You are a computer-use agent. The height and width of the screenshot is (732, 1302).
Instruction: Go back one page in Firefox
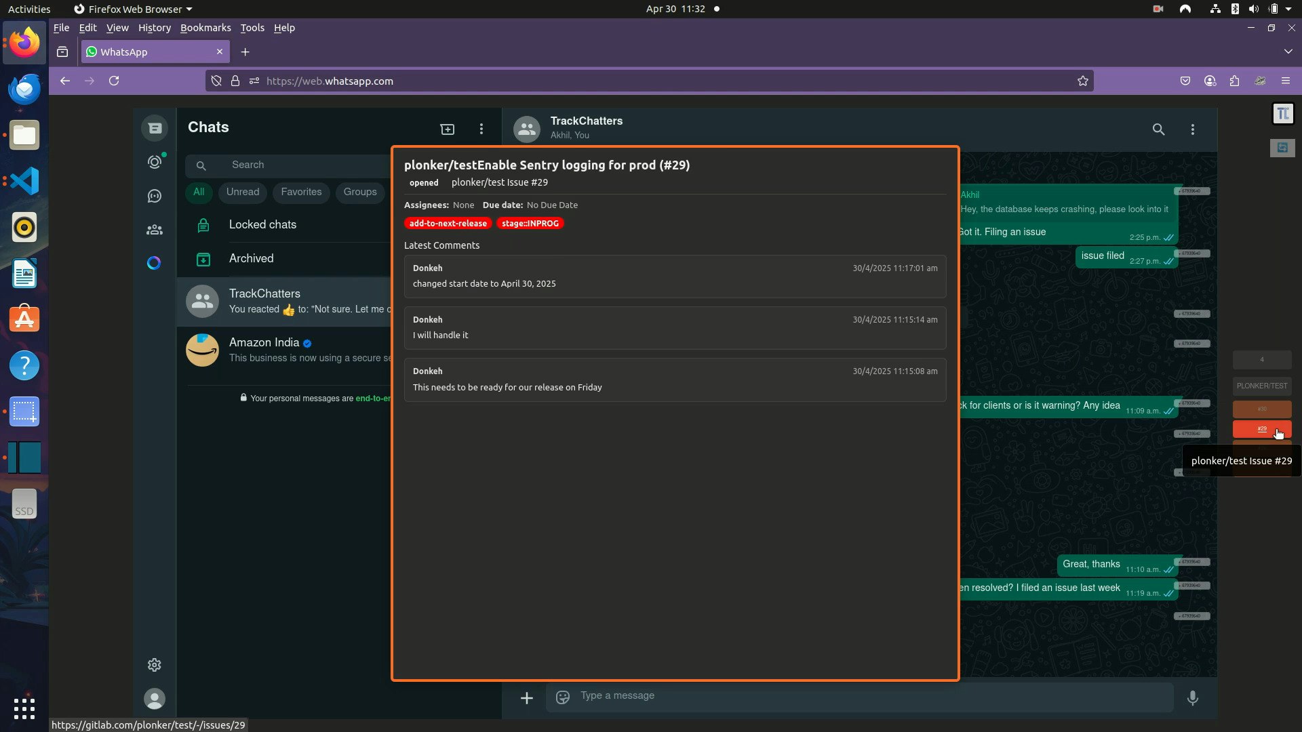point(65,81)
